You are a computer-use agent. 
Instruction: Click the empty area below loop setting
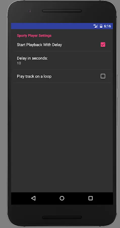coord(62,137)
